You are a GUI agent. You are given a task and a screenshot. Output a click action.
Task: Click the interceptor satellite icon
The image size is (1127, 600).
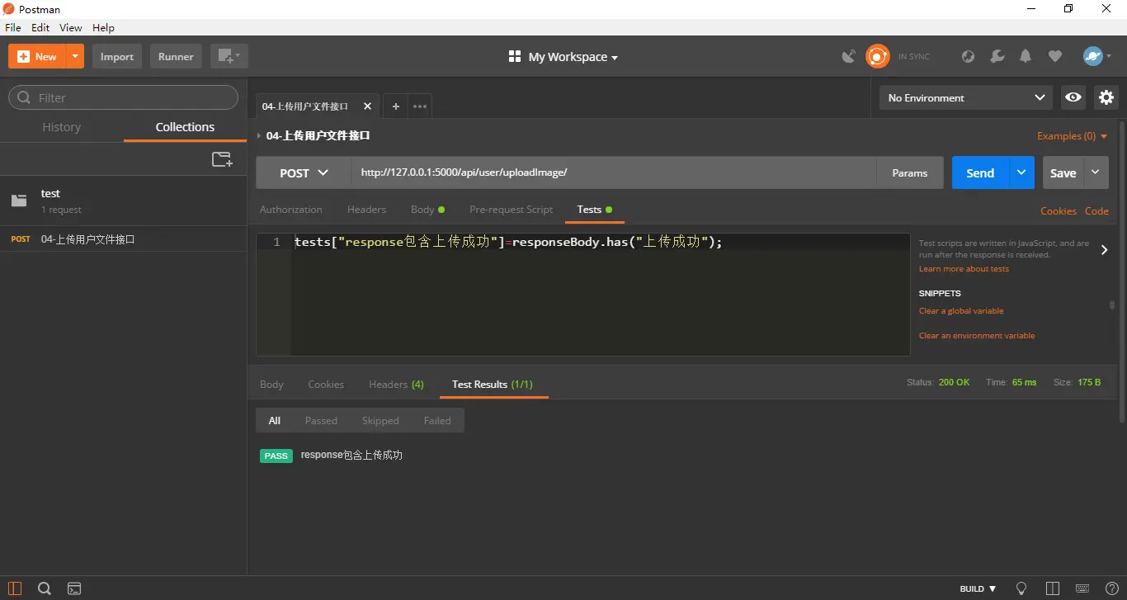point(848,56)
